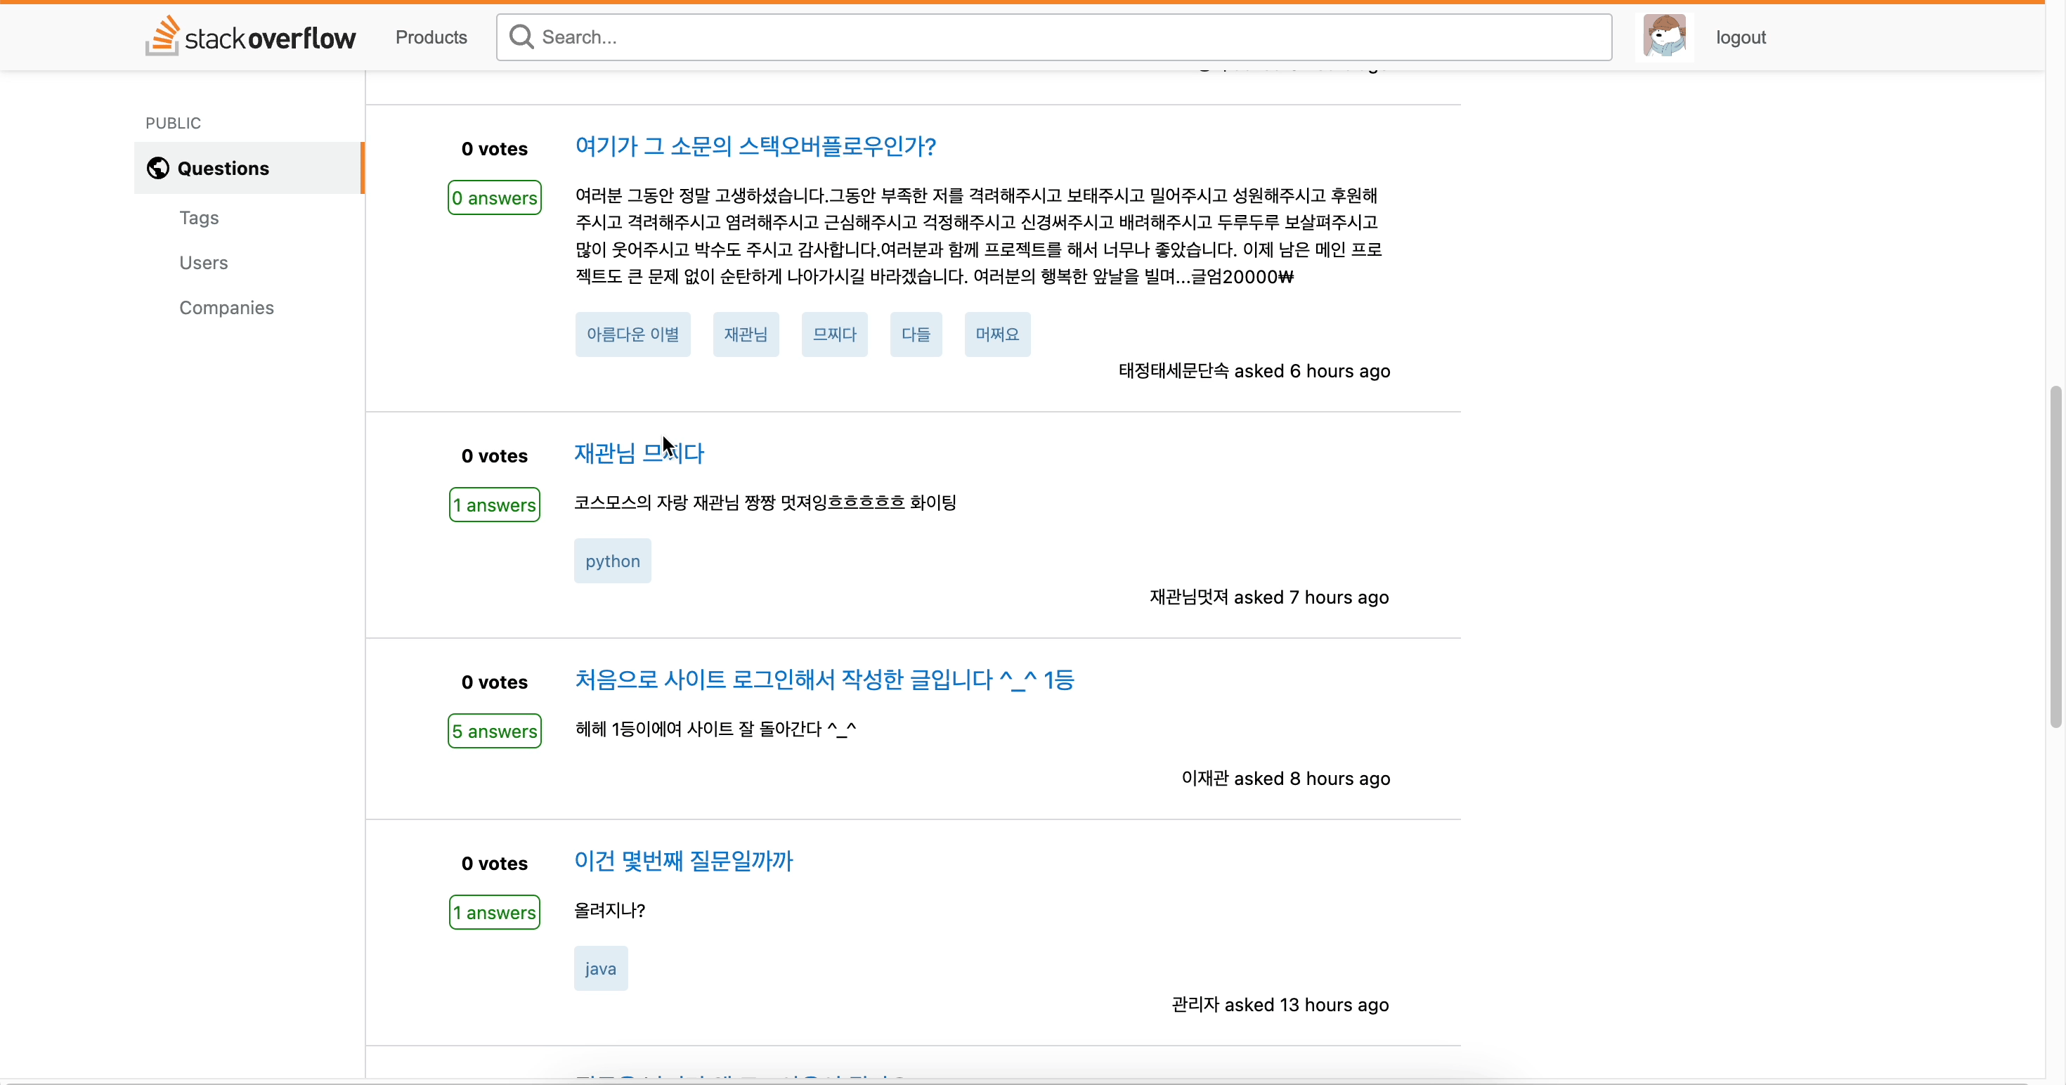The image size is (2066, 1085).
Task: Click the '0 answers' badge
Action: [x=495, y=198]
